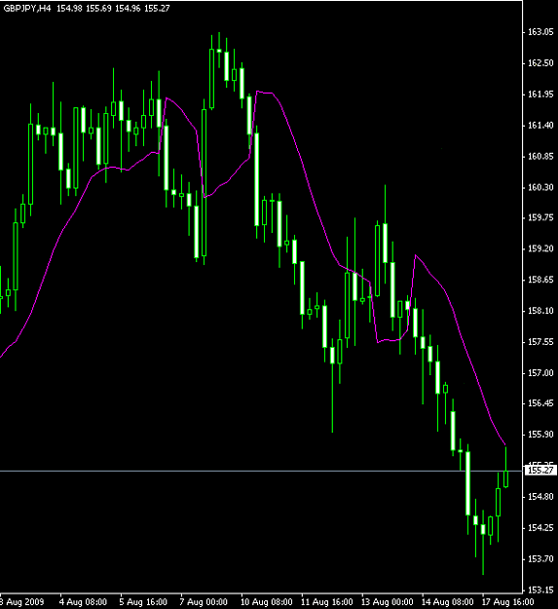Image resolution: width=558 pixels, height=609 pixels.
Task: Click the 158.10 price scale label
Action: 540,311
